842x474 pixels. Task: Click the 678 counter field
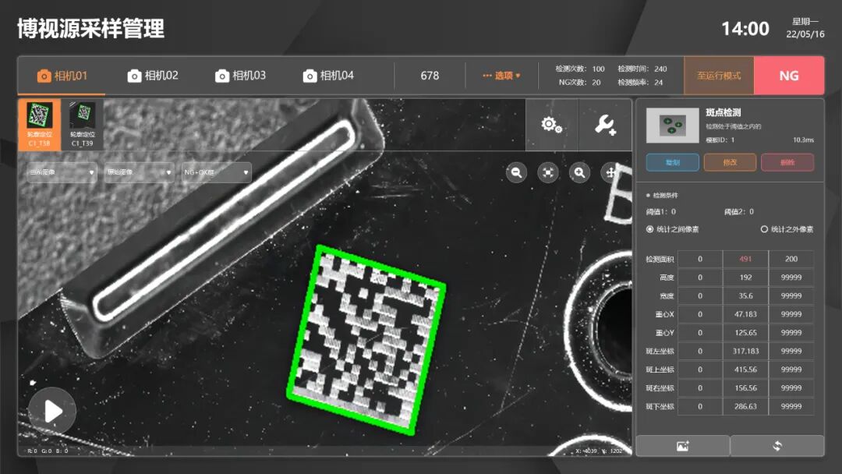tap(430, 76)
